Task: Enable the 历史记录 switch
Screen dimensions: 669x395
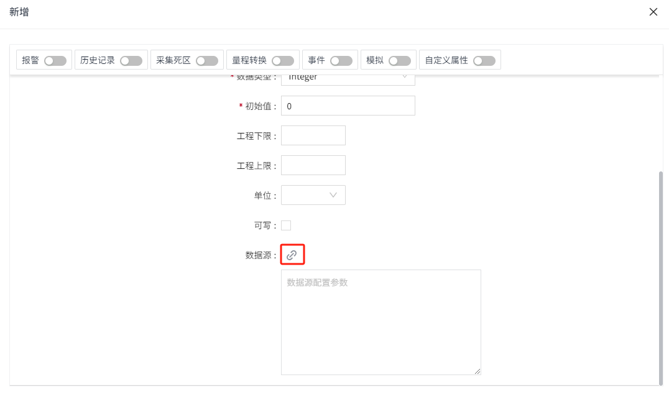Action: tap(131, 61)
